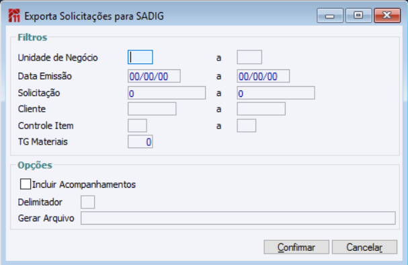
Task: Focus the Cliente end field
Action: (261, 109)
